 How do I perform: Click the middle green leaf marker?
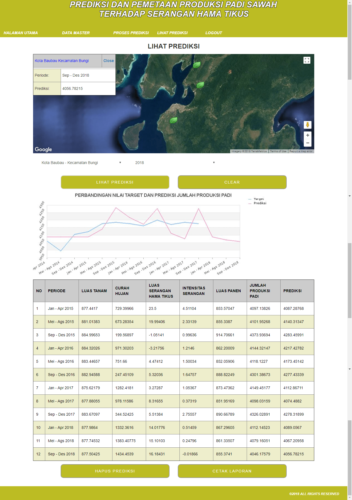(x=200, y=85)
